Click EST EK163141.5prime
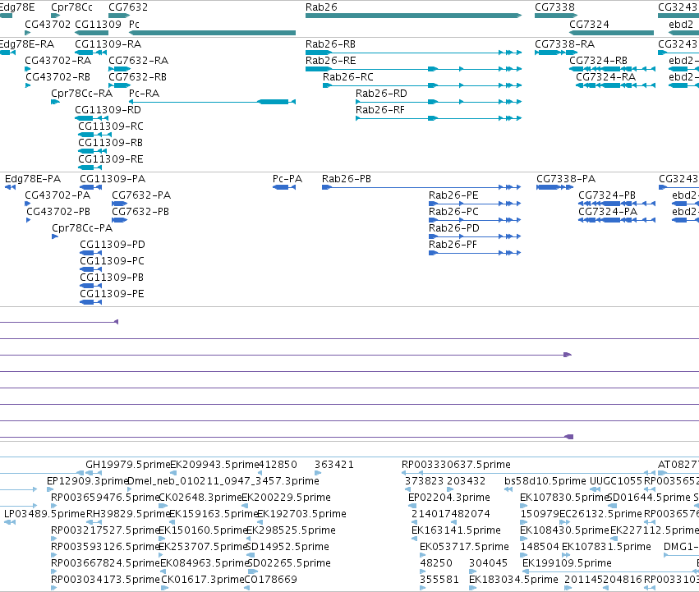This screenshot has height=592, width=699. click(x=456, y=531)
